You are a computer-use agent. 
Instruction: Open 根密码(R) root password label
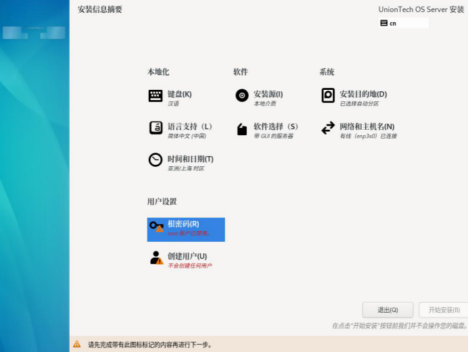pyautogui.click(x=183, y=224)
